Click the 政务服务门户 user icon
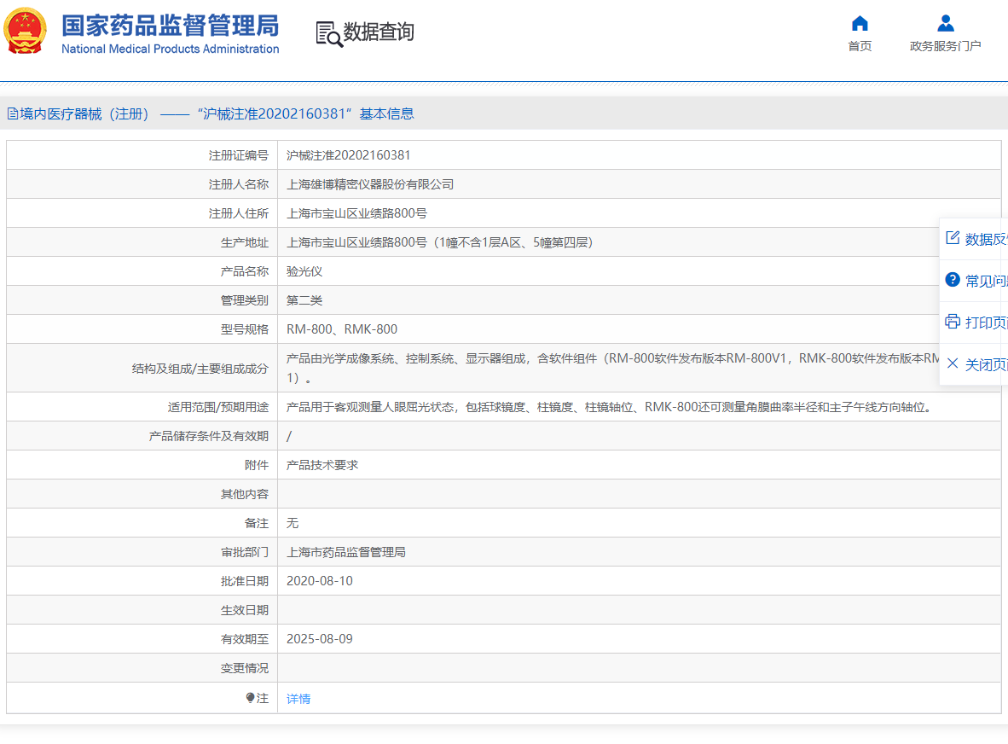Image resolution: width=1008 pixels, height=744 pixels. pyautogui.click(x=945, y=24)
